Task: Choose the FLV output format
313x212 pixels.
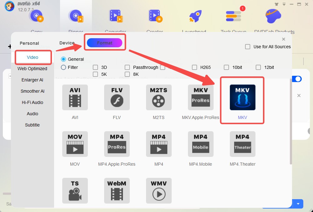Action: [117, 97]
